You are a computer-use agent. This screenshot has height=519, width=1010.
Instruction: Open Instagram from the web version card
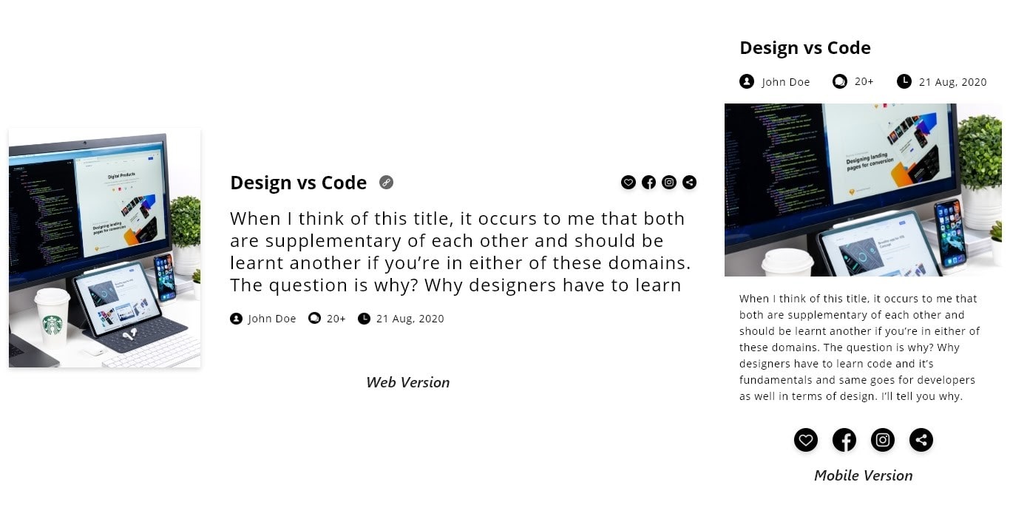[x=669, y=182]
